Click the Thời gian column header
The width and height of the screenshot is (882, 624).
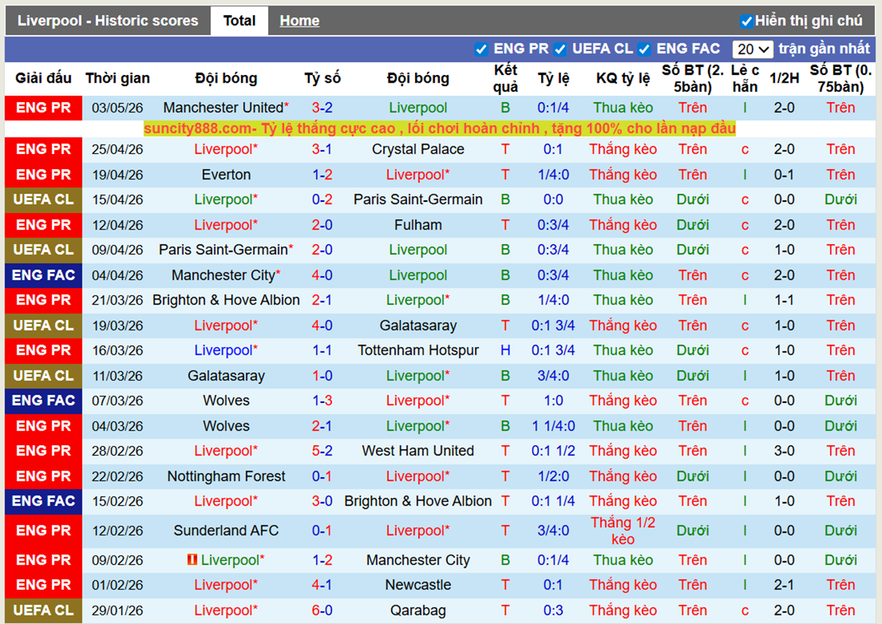(x=118, y=78)
